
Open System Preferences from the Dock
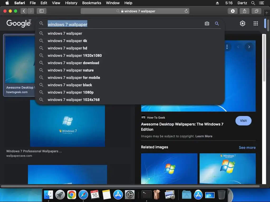click(129, 195)
